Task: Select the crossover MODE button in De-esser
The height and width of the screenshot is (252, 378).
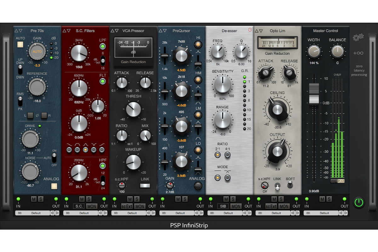Action: coord(227,178)
